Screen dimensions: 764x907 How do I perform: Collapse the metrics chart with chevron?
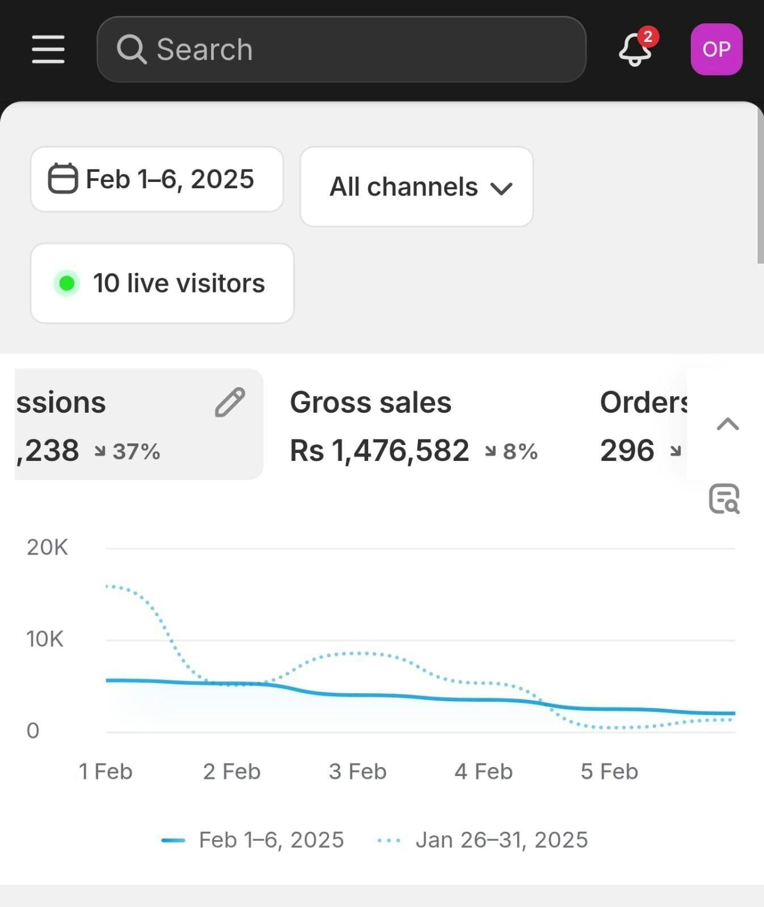coord(728,424)
